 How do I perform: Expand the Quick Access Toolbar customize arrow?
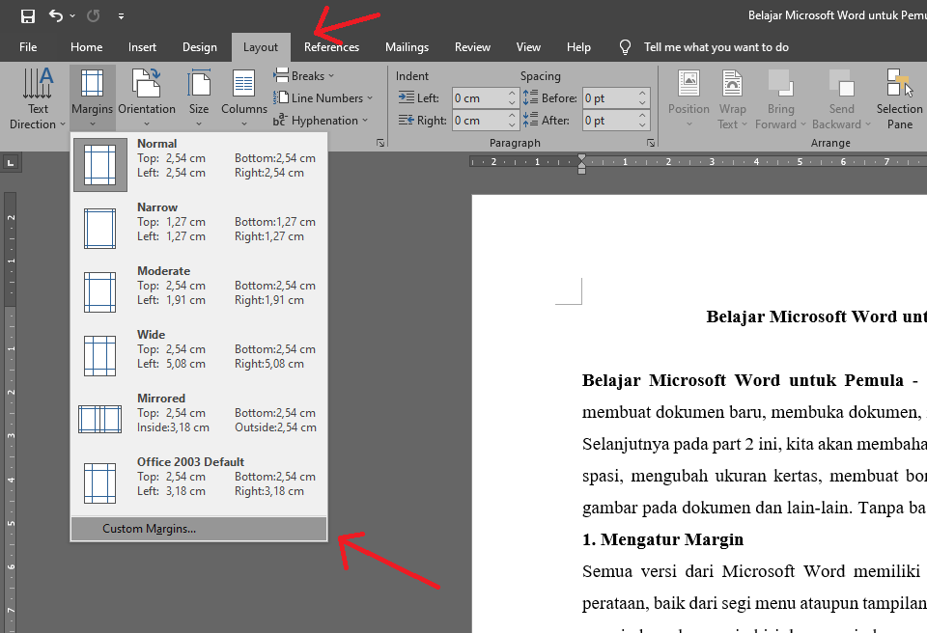pyautogui.click(x=120, y=15)
